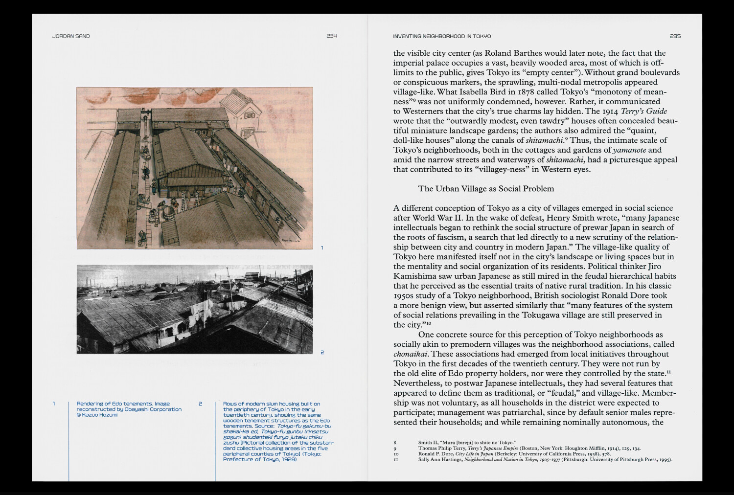Click the 'Rendering of Edo tenements' caption
This screenshot has width=734, height=495.
pyautogui.click(x=129, y=409)
